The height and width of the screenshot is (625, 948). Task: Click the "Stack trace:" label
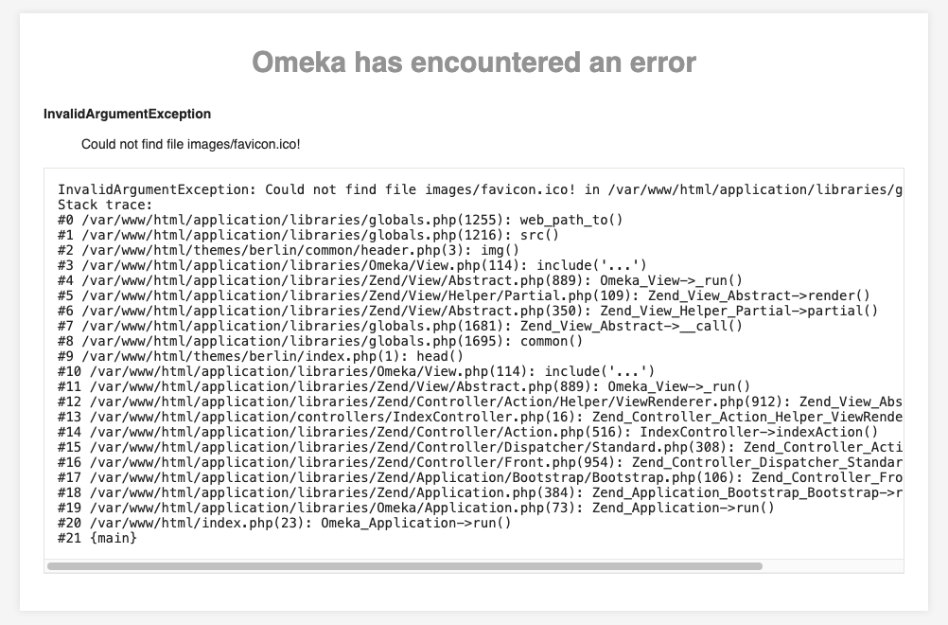(x=105, y=205)
